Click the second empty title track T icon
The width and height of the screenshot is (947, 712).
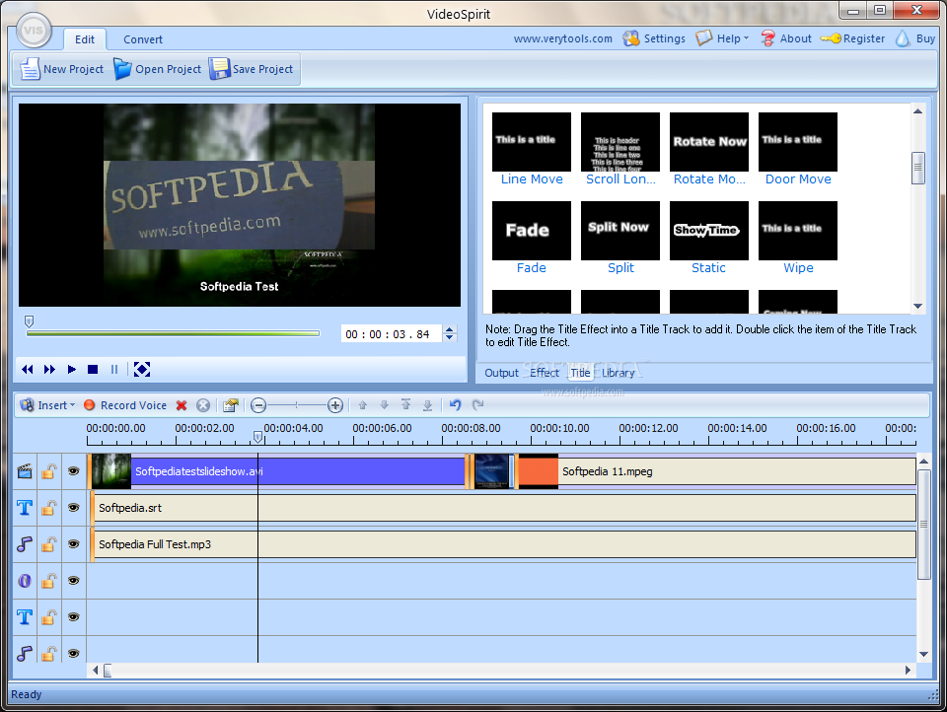[25, 616]
